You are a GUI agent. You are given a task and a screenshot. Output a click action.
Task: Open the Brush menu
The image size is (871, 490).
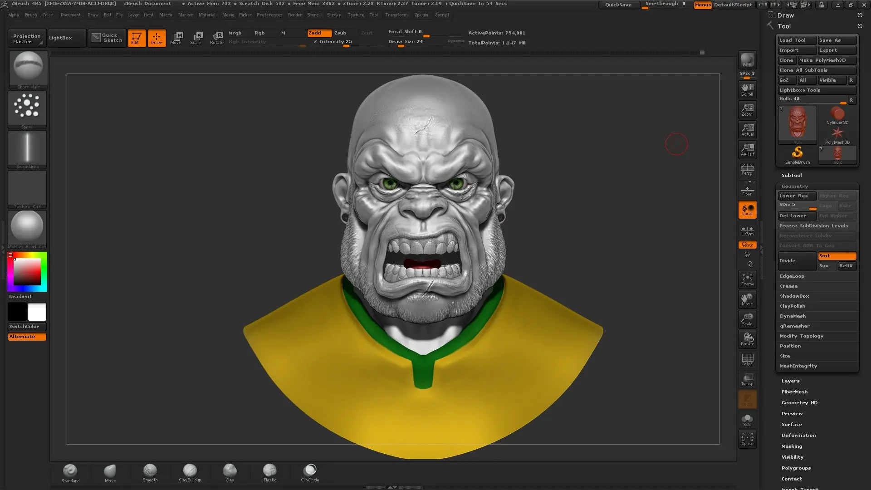click(x=31, y=15)
